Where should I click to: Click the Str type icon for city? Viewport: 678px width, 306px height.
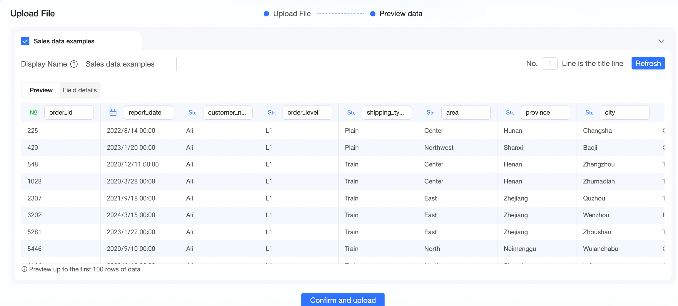(x=589, y=113)
